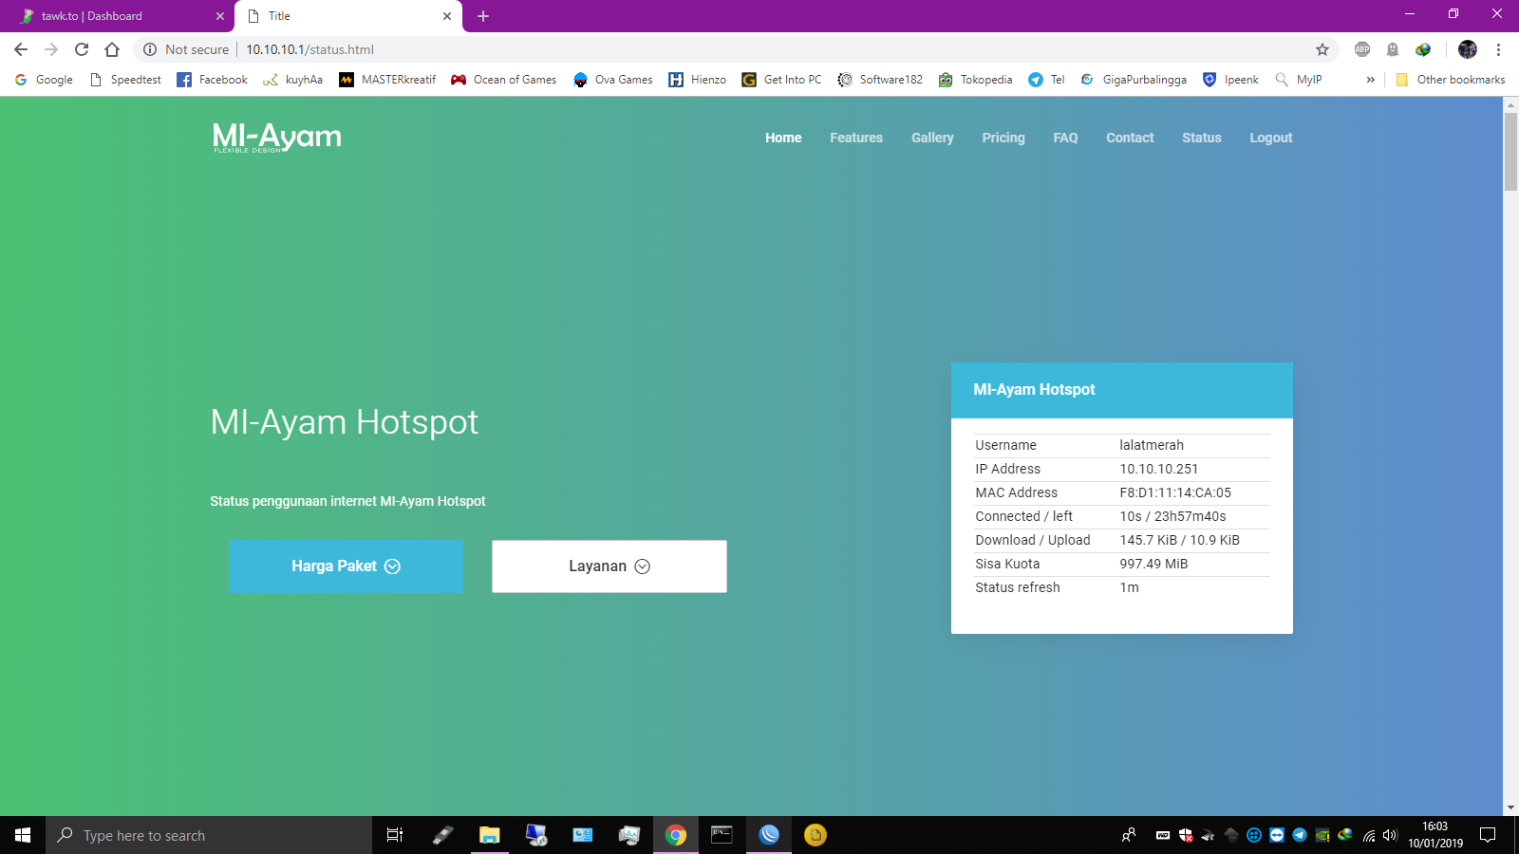Screen dimensions: 1519x854
Task: Open the Action Center notification icon
Action: click(1488, 836)
